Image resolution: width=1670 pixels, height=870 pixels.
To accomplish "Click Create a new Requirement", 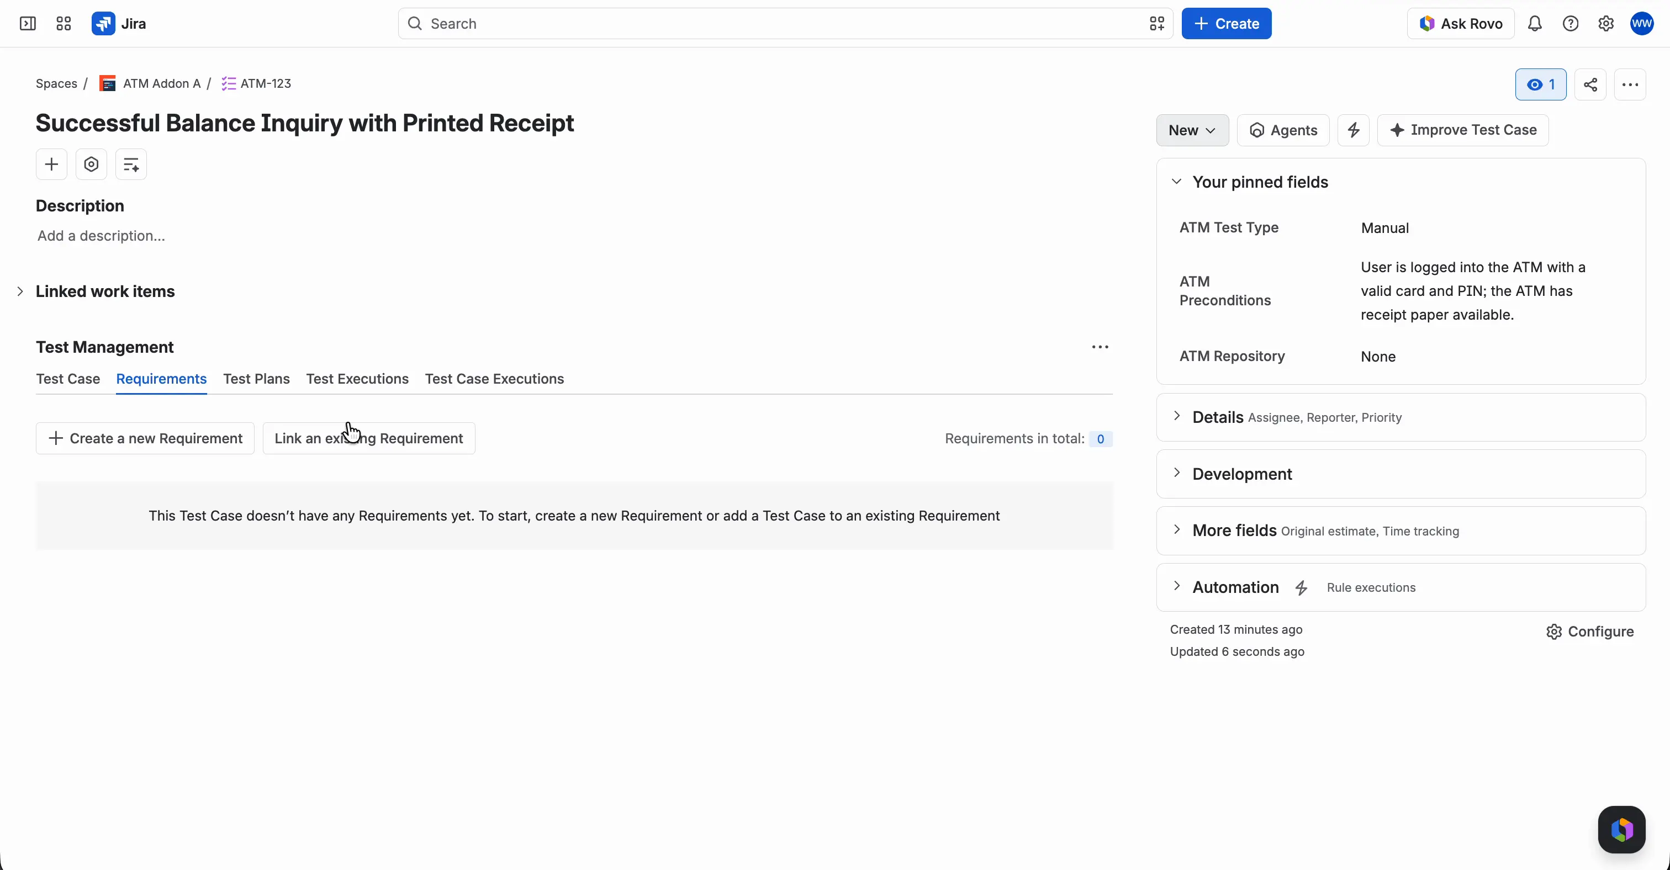I will pyautogui.click(x=145, y=438).
